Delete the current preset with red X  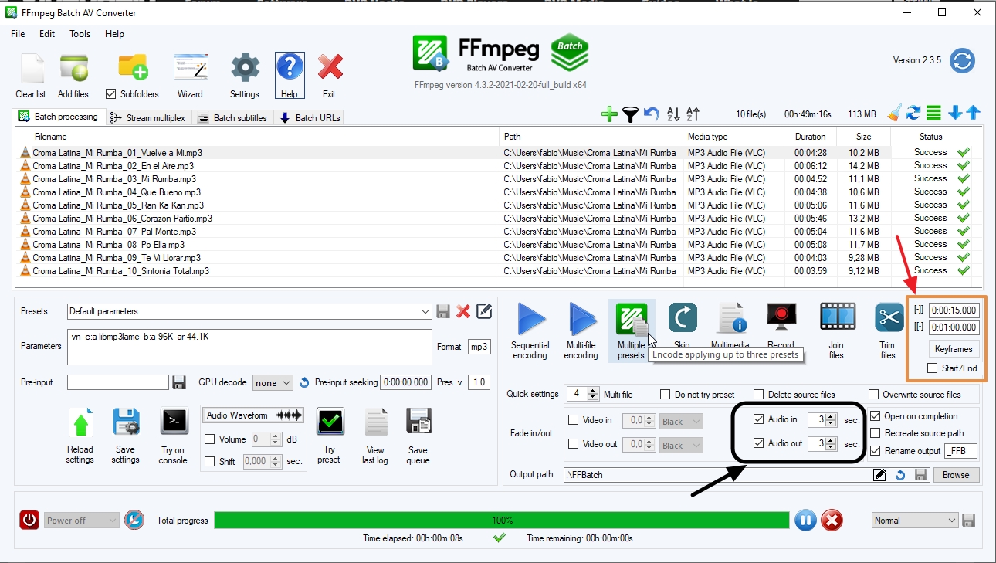(463, 311)
